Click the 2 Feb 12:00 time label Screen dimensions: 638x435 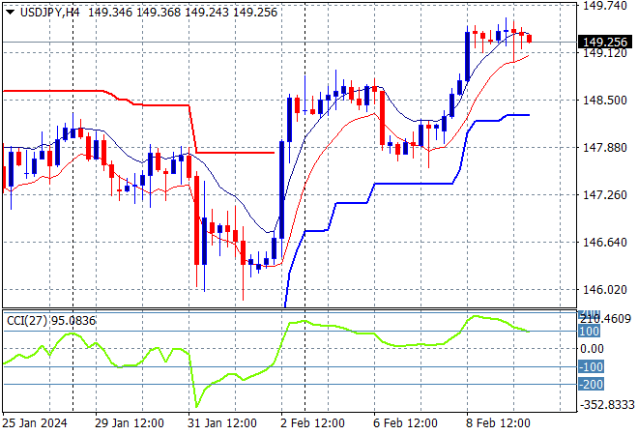pyautogui.click(x=312, y=423)
